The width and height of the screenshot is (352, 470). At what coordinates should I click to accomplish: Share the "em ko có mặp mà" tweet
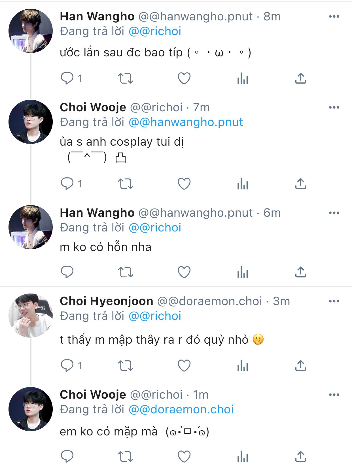click(x=300, y=457)
